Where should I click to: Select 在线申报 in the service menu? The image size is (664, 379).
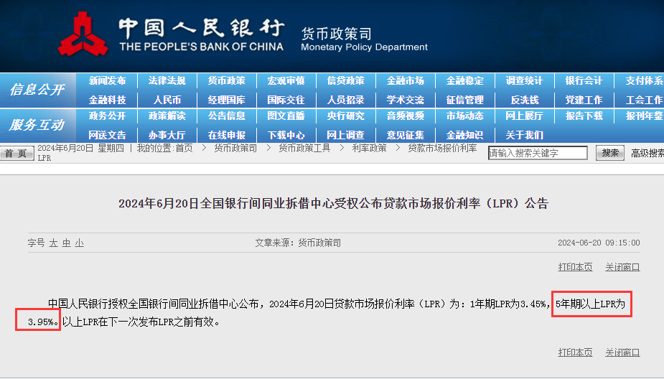click(227, 135)
